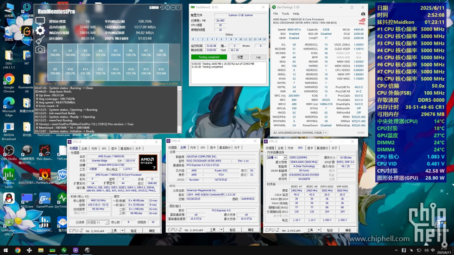Click Testing completed green button in TestMem5
Image resolution: width=454 pixels, height=255 pixels.
(209, 57)
